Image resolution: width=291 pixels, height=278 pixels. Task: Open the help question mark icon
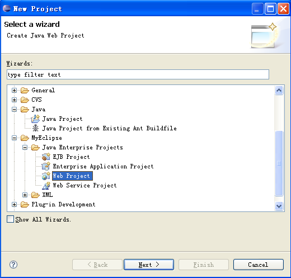pyautogui.click(x=13, y=265)
